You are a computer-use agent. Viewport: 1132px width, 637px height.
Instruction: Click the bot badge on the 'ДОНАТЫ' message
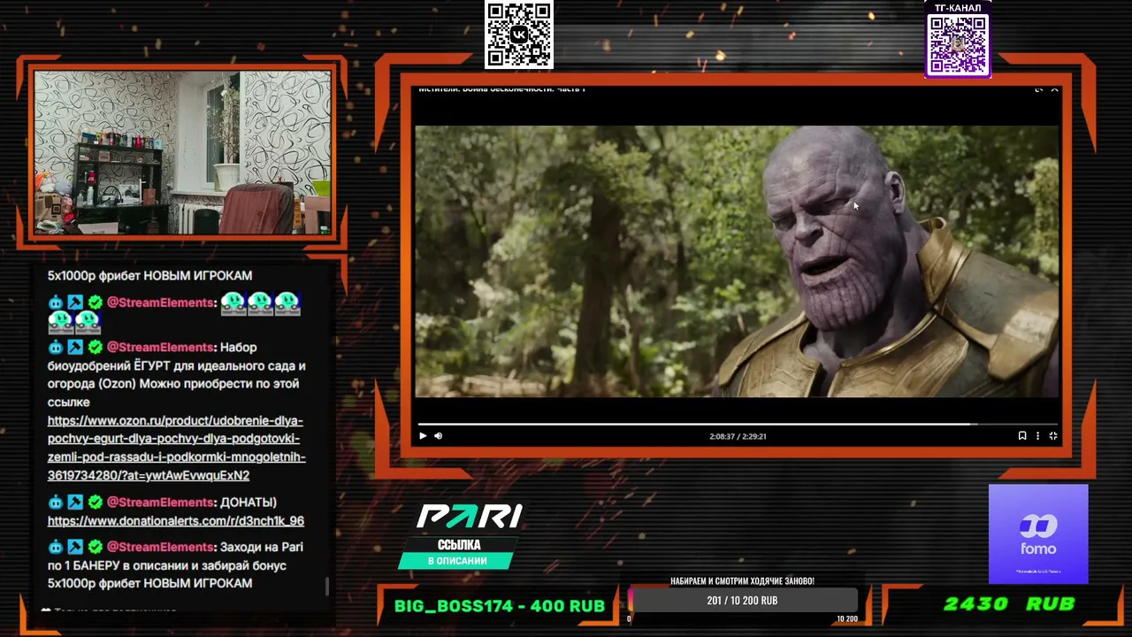click(56, 502)
